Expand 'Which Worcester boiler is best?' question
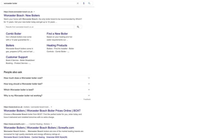 [47, 90]
